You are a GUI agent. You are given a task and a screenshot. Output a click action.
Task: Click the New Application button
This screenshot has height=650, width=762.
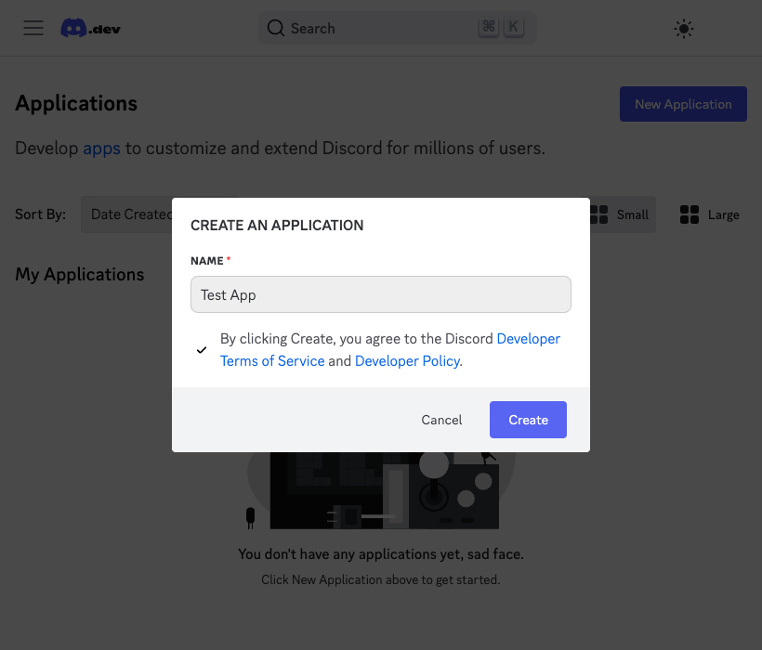click(683, 104)
